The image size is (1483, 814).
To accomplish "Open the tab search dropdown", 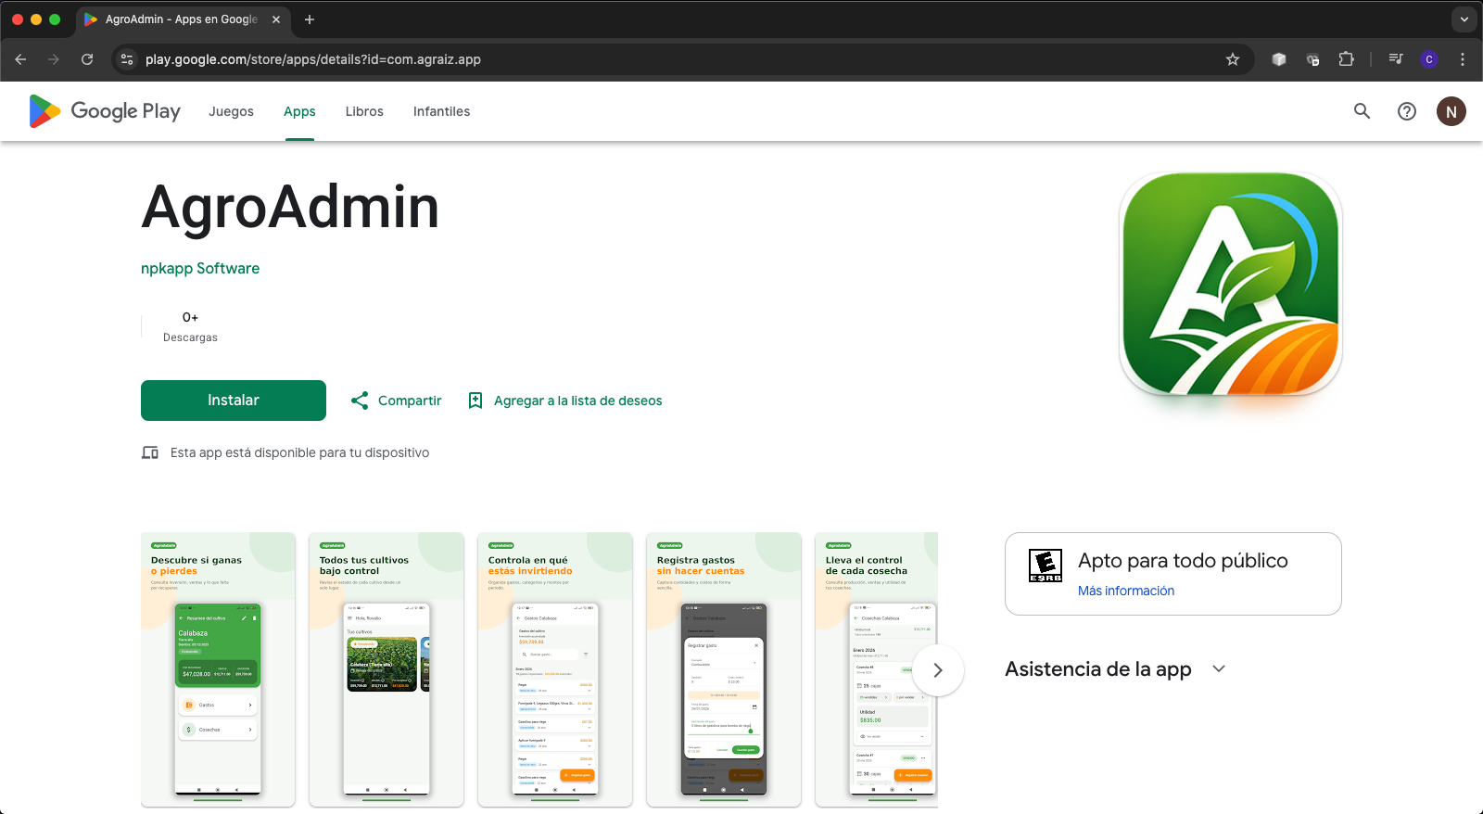I will click(1464, 19).
